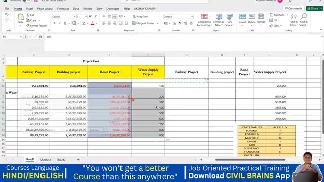
Task: Click AutoSum sigma button
Action: (x=277, y=15)
